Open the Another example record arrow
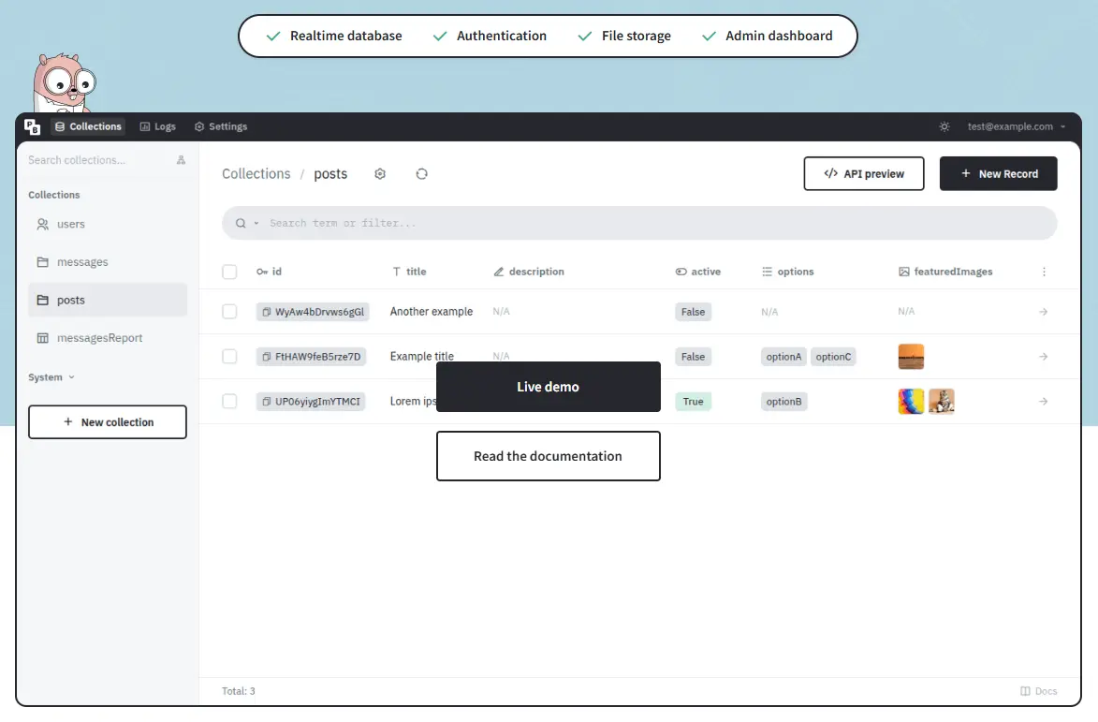Viewport: 1098px width, 722px height. point(1044,312)
